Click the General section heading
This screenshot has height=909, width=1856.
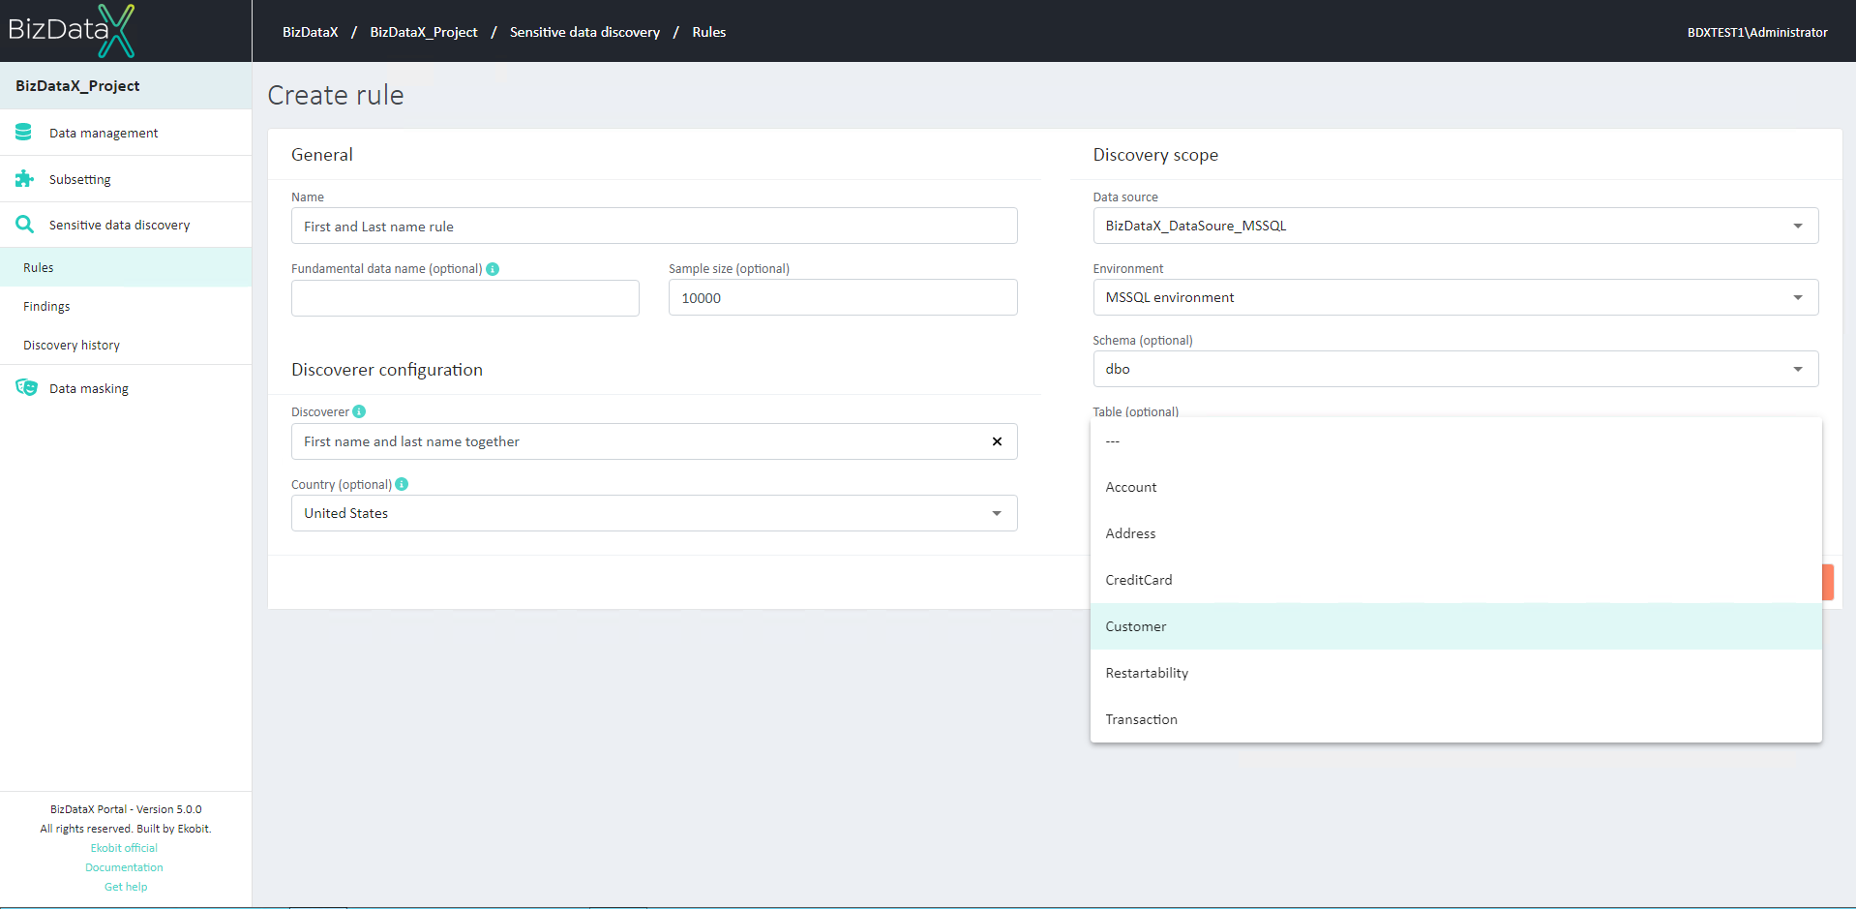click(322, 155)
